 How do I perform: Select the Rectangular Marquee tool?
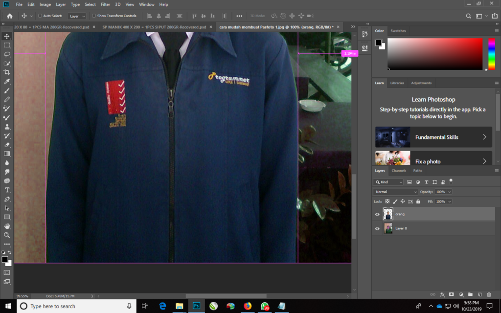[x=7, y=45]
